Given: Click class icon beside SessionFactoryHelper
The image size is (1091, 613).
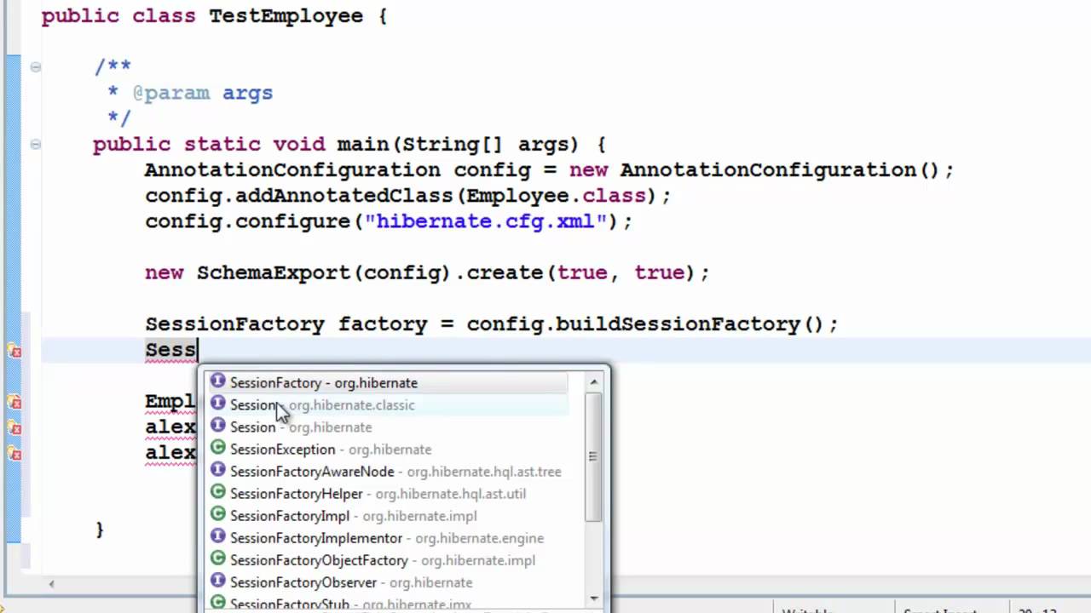Looking at the screenshot, I should coord(218,492).
